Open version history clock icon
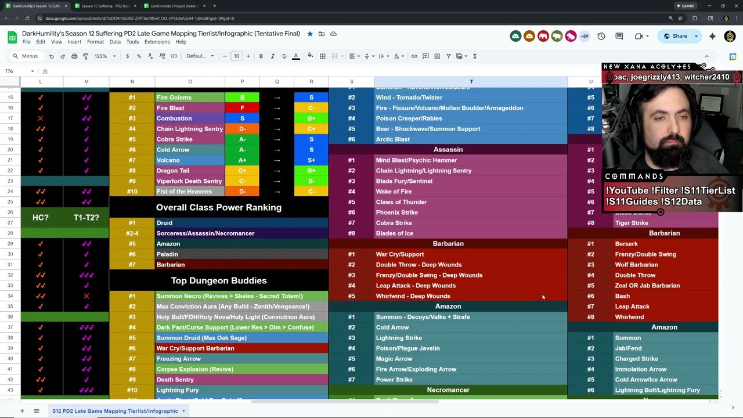This screenshot has height=418, width=743. click(601, 36)
